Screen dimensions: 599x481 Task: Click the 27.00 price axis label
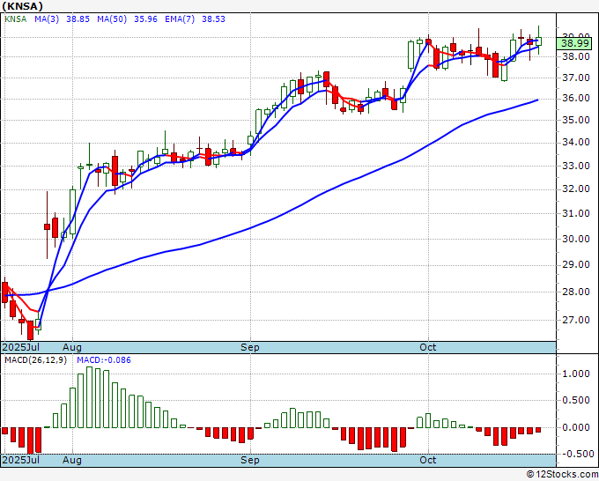pos(576,320)
